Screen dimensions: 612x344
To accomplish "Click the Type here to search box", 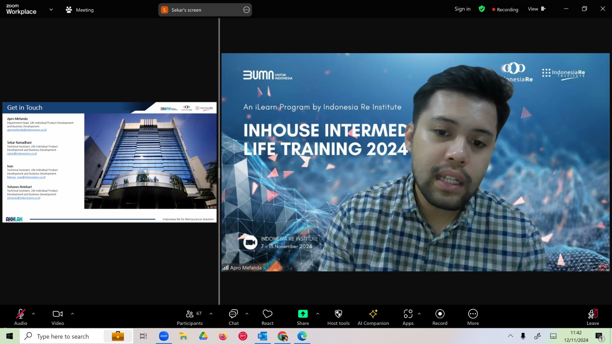I will [x=76, y=336].
